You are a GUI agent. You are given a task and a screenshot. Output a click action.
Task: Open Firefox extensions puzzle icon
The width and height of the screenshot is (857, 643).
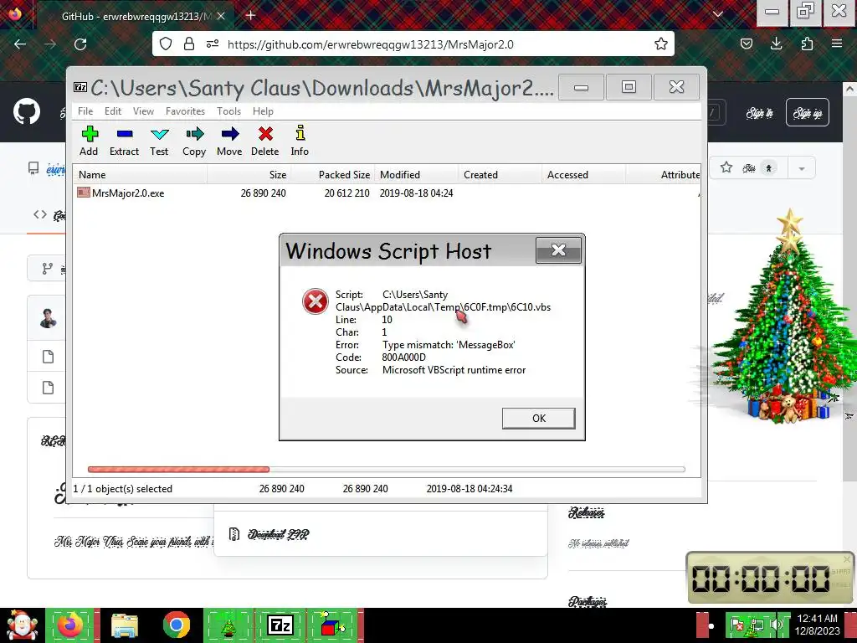807,44
